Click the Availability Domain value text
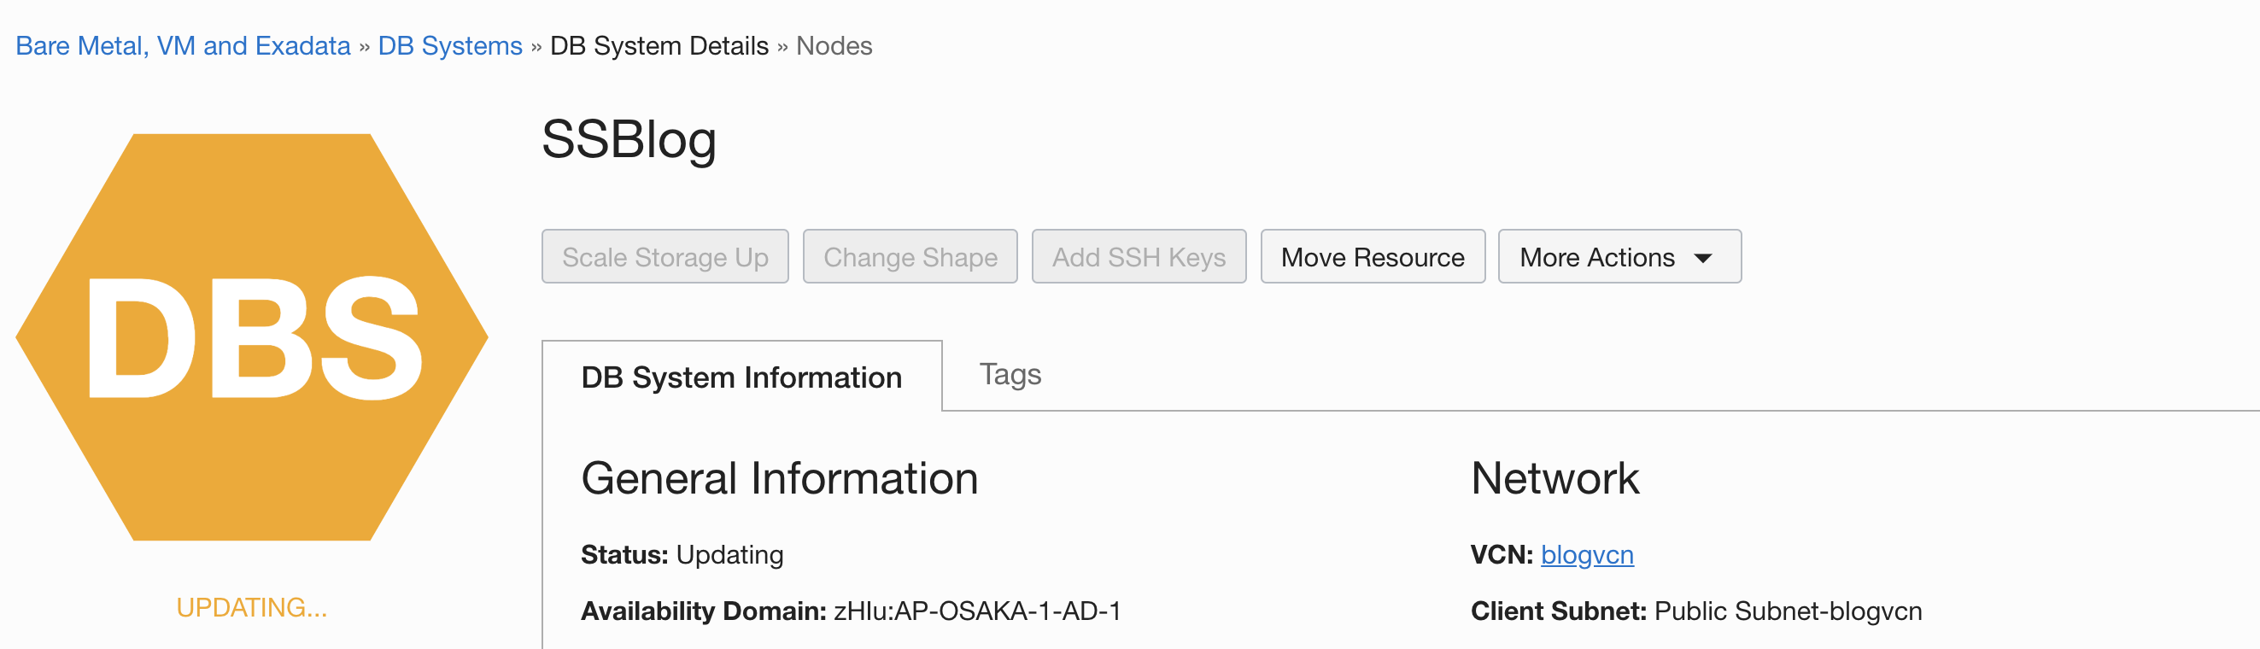 tap(977, 611)
